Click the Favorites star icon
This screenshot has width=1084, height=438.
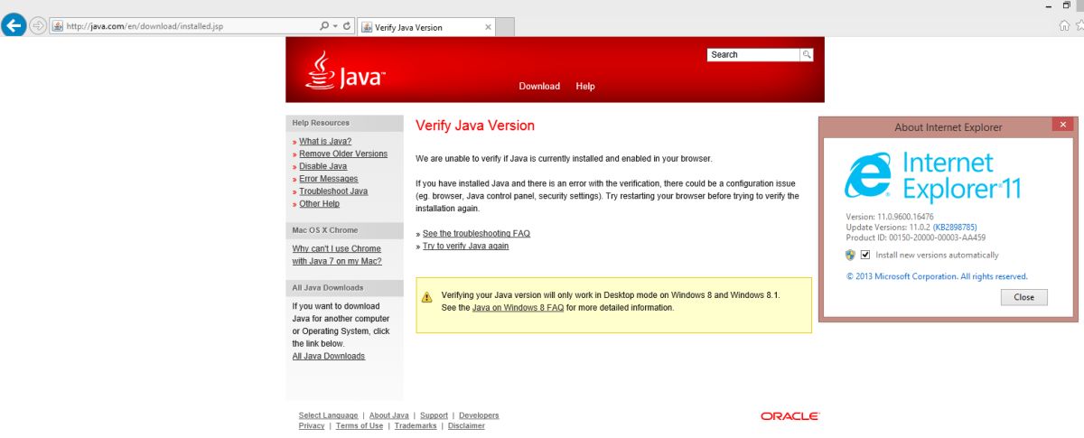(1081, 27)
